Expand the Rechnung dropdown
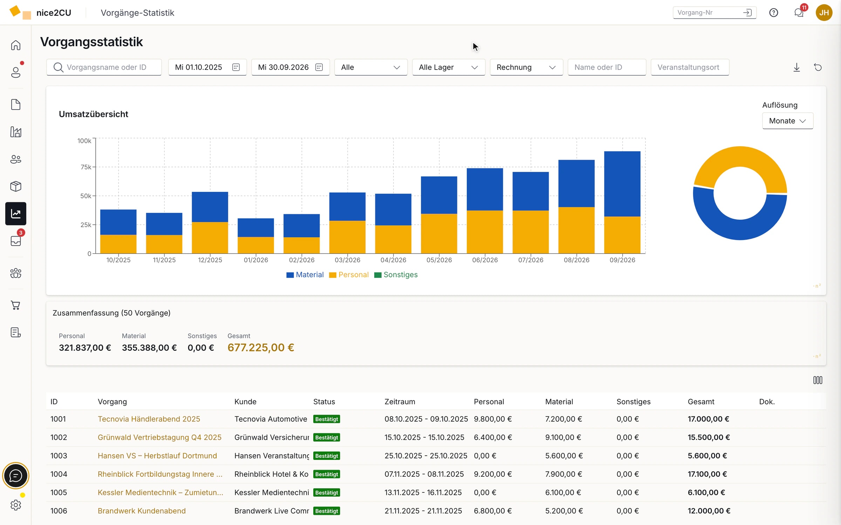Screen dimensions: 841x525 pyautogui.click(x=526, y=67)
